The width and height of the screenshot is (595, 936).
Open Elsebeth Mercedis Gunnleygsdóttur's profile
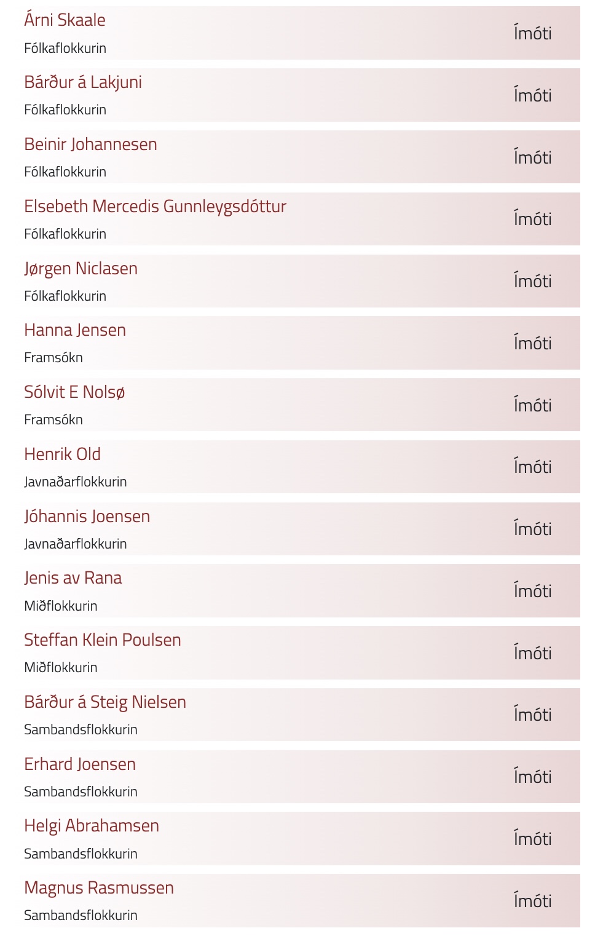[155, 207]
